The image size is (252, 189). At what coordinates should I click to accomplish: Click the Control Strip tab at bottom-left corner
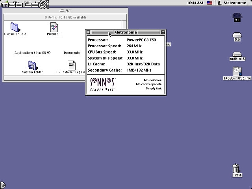point(3,185)
